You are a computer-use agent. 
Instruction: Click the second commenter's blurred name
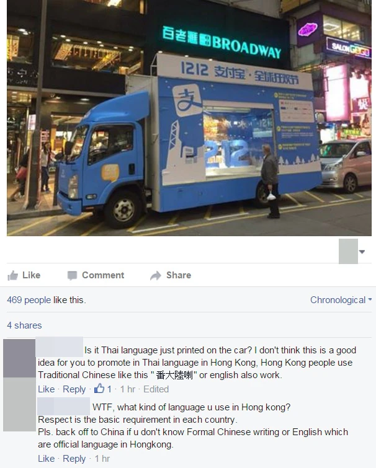coord(64,406)
